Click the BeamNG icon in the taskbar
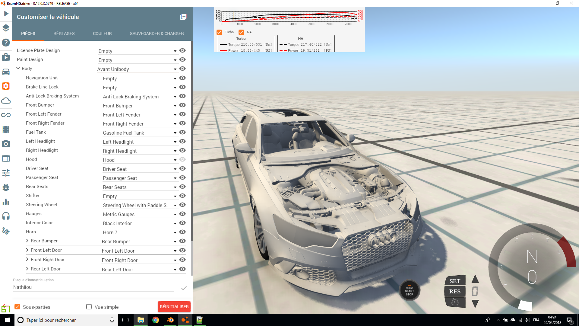 185,320
